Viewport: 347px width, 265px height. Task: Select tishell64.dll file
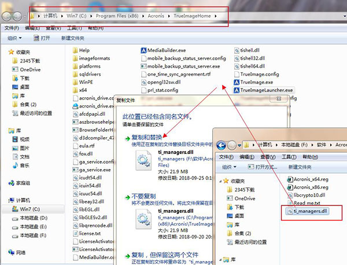249,67
